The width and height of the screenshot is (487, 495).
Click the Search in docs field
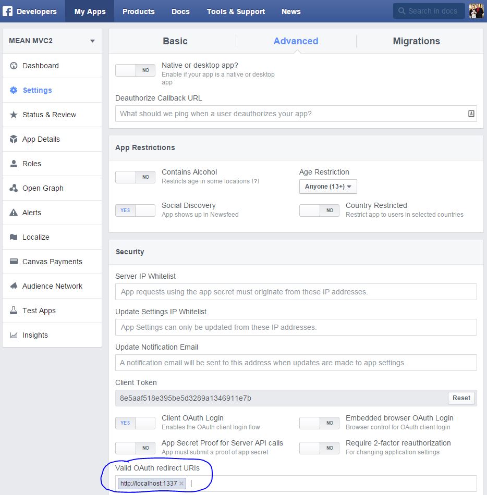429,11
